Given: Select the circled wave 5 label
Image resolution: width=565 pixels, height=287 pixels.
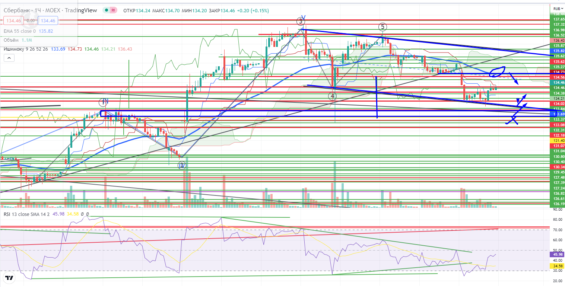Looking at the screenshot, I should coord(383,27).
